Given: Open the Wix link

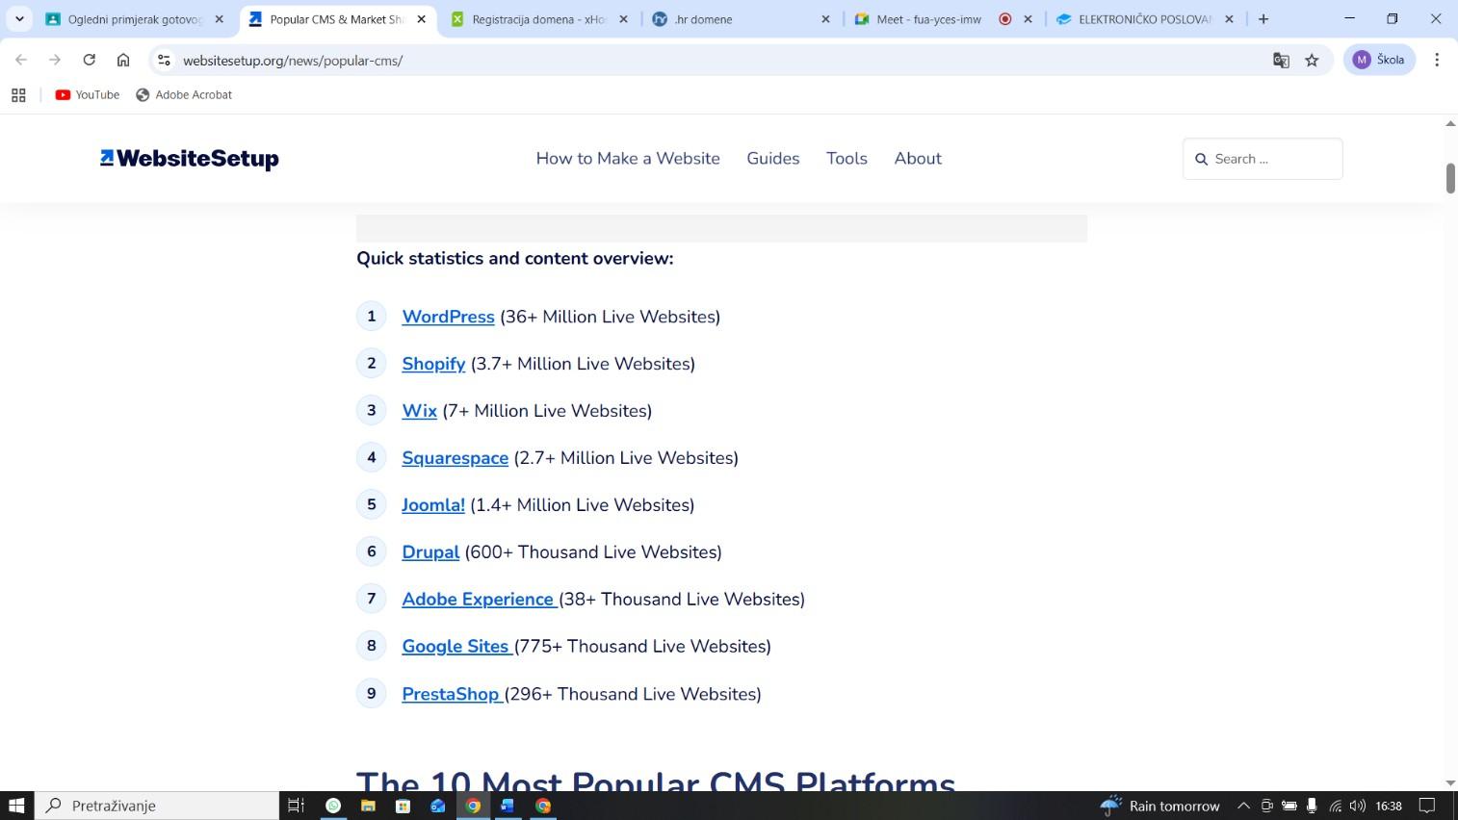Looking at the screenshot, I should [x=419, y=411].
